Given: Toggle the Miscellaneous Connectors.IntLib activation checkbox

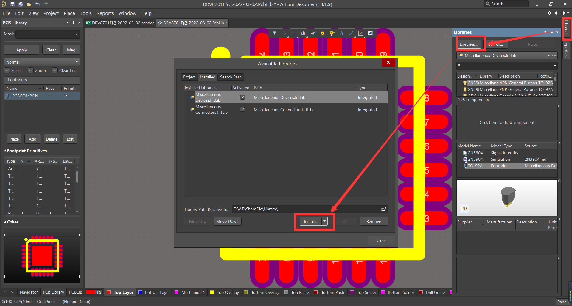Looking at the screenshot, I should tap(243, 109).
